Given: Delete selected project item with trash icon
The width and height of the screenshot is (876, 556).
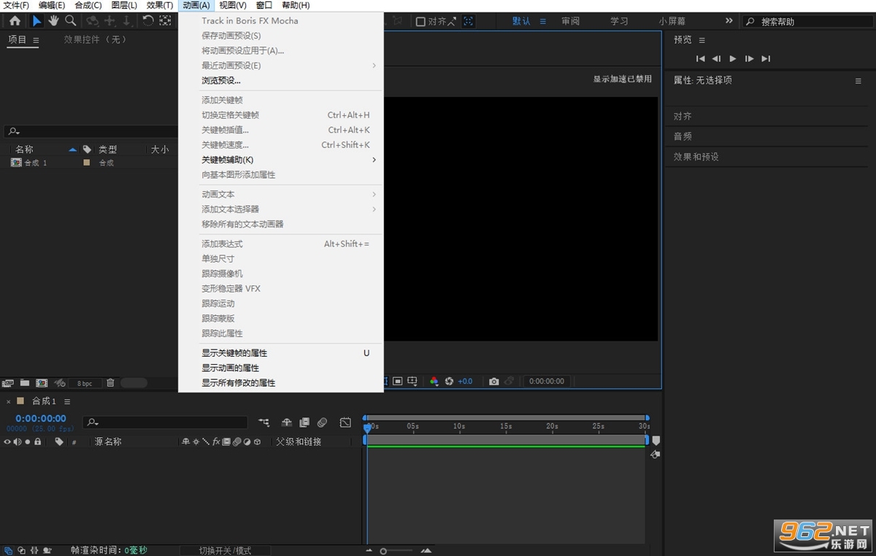Looking at the screenshot, I should 110,382.
